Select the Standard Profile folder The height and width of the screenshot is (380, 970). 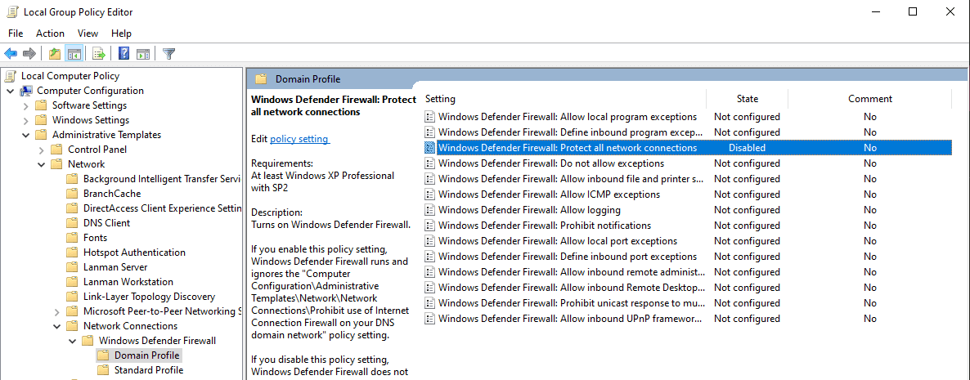[x=148, y=370]
